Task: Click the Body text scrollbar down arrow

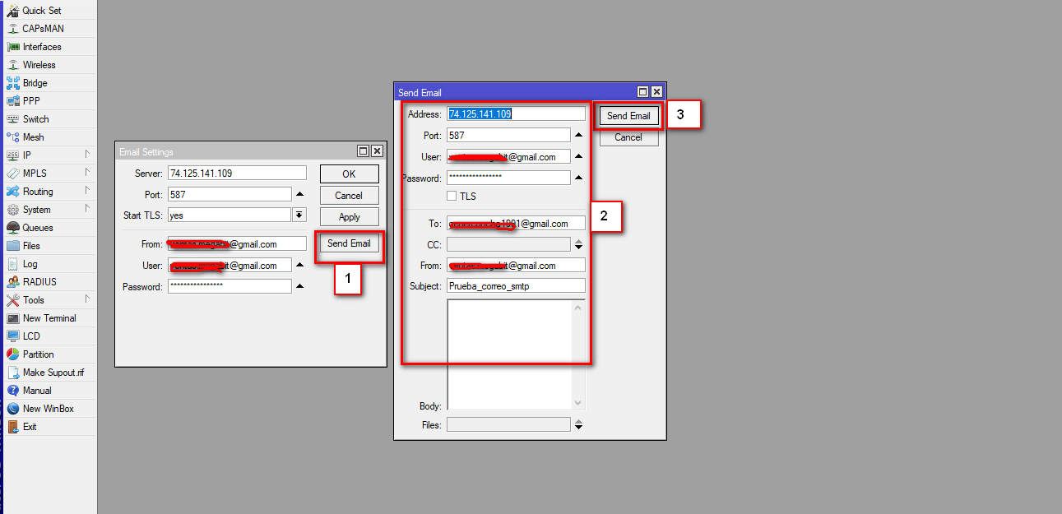Action: tap(577, 402)
